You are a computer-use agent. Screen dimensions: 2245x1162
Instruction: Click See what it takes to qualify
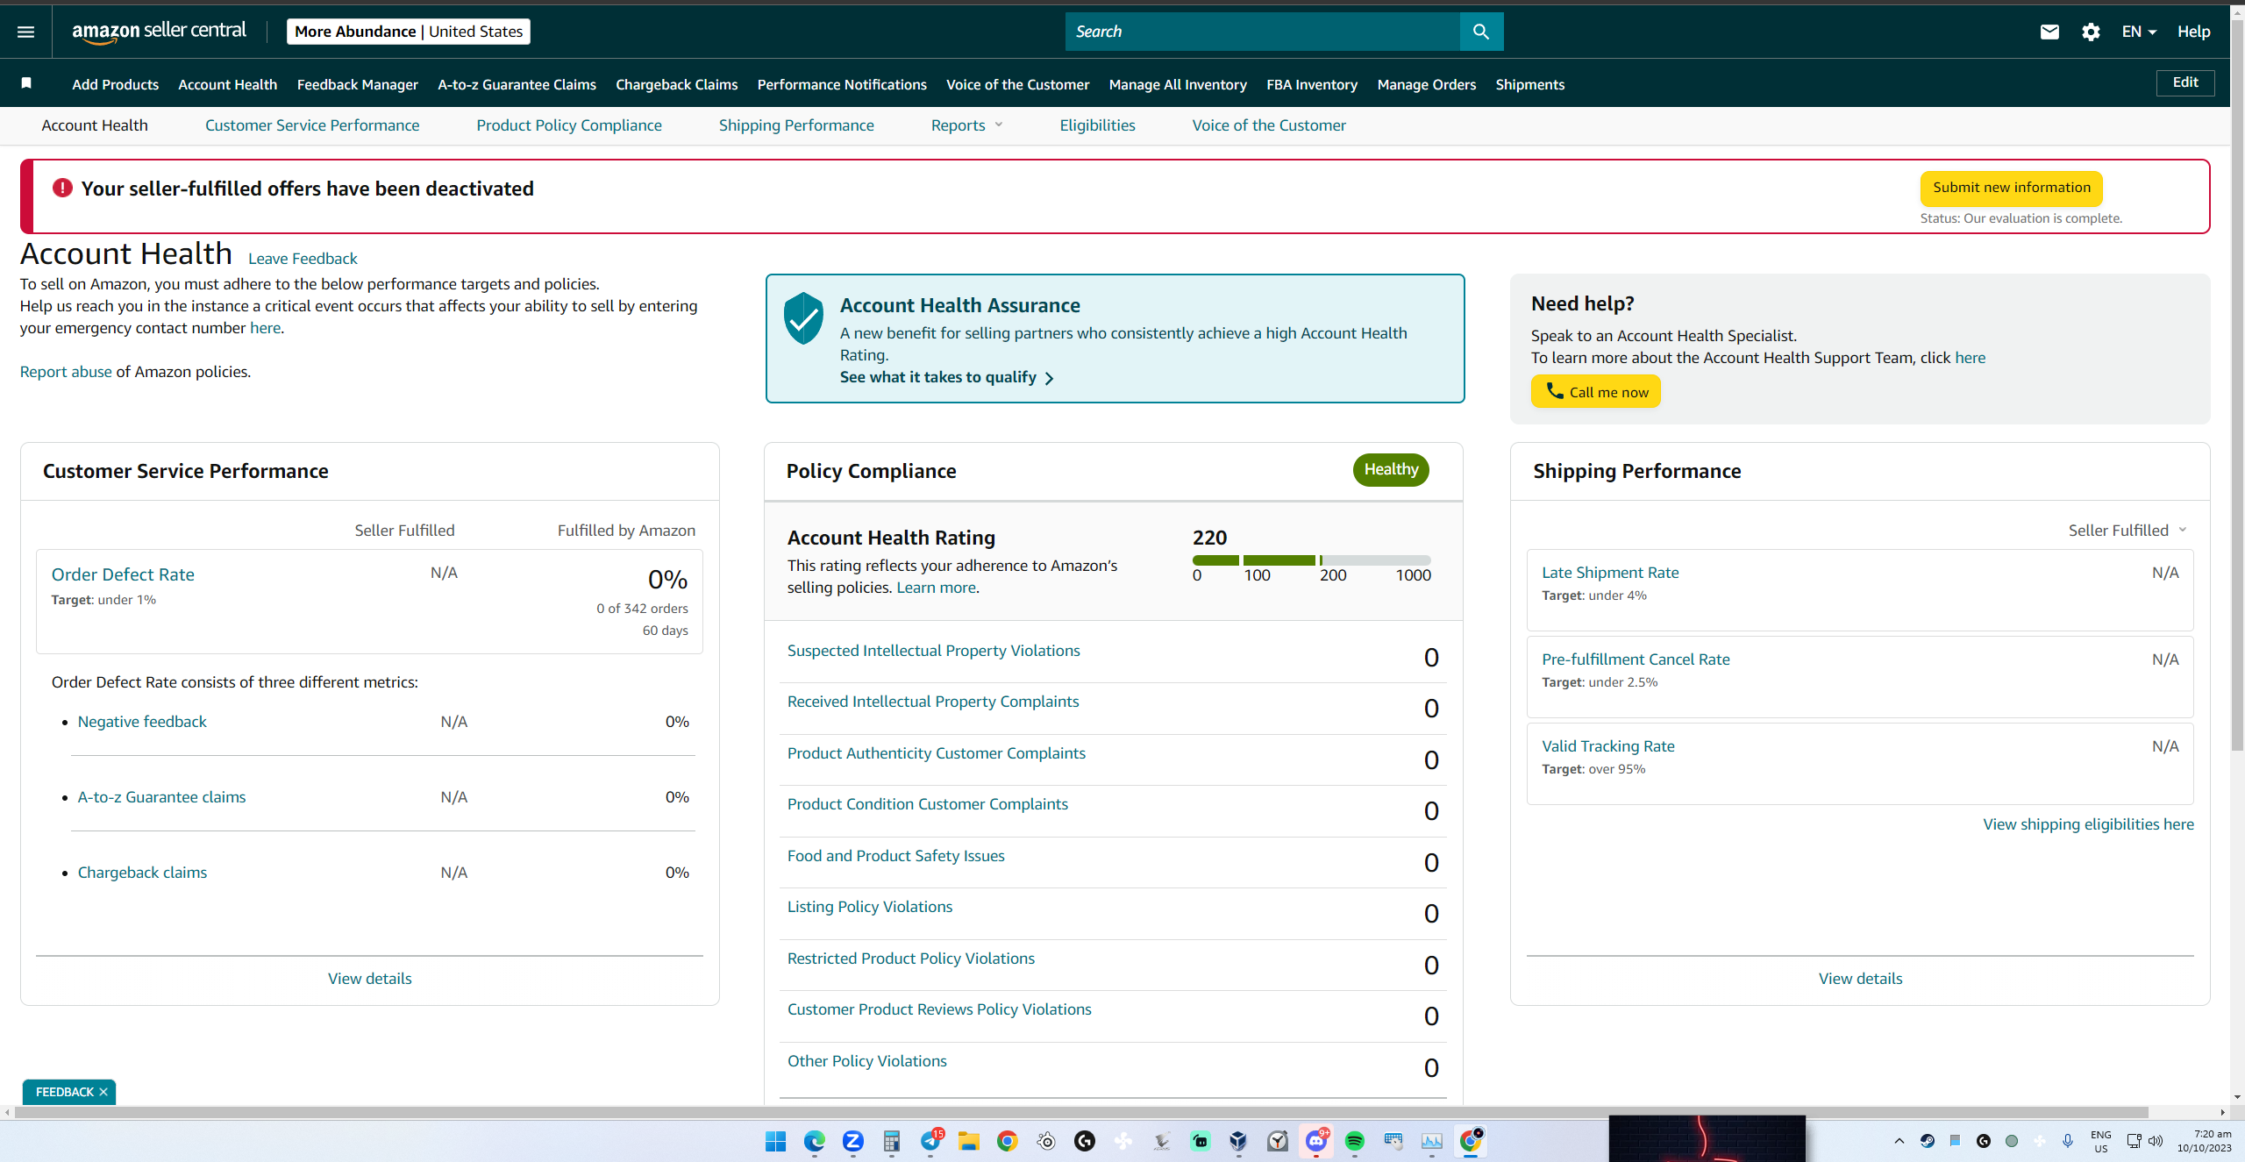(946, 377)
